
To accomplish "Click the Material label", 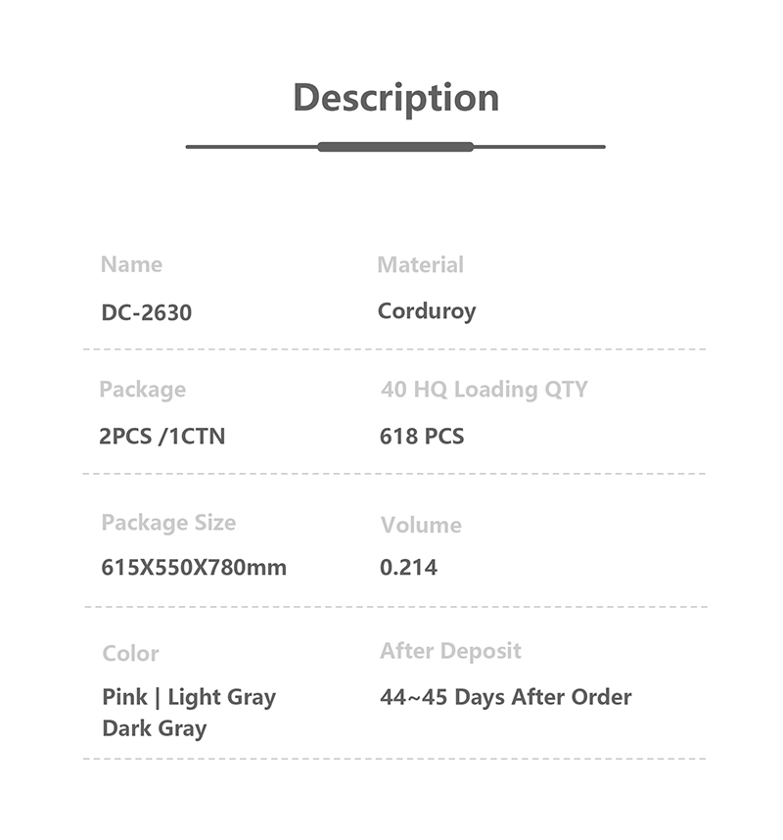I will 421,264.
